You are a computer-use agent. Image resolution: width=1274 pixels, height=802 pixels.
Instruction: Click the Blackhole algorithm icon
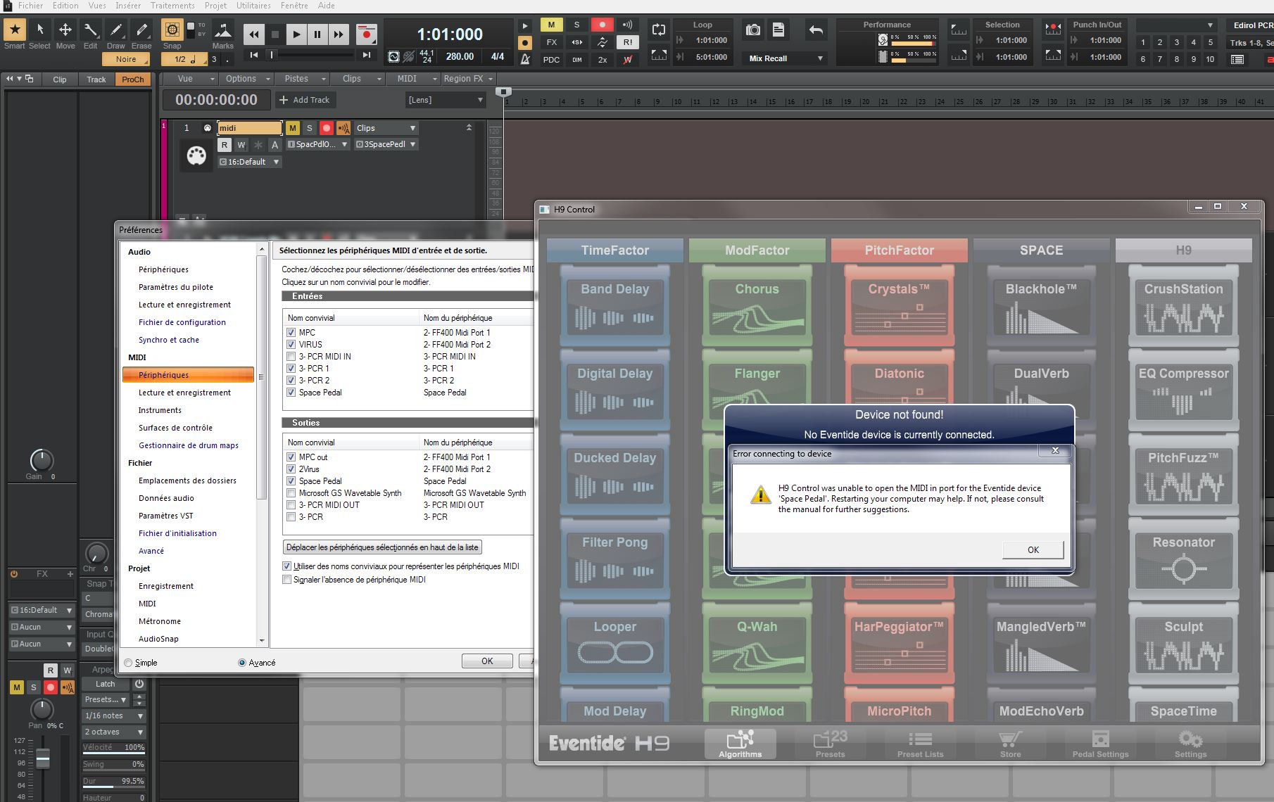(x=1041, y=307)
